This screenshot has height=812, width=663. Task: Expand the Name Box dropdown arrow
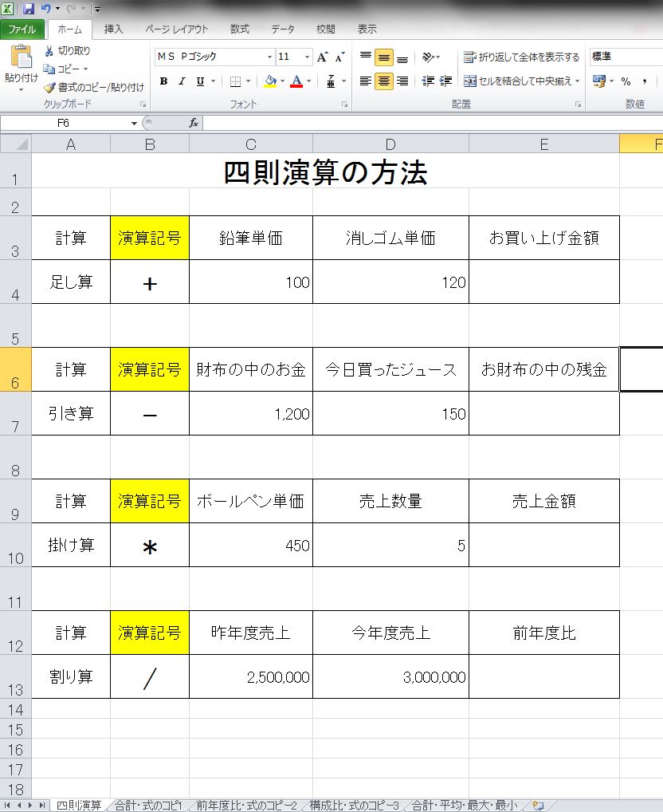pyautogui.click(x=134, y=124)
